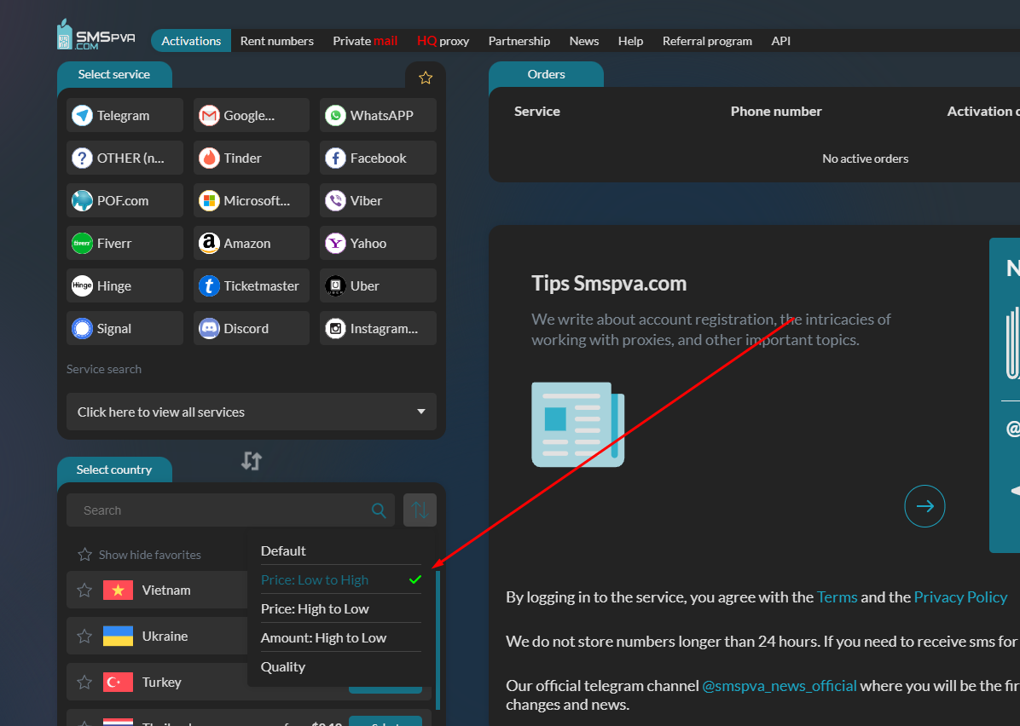Image resolution: width=1020 pixels, height=726 pixels.
Task: Click the SMSPVA.com logo
Action: (x=96, y=35)
